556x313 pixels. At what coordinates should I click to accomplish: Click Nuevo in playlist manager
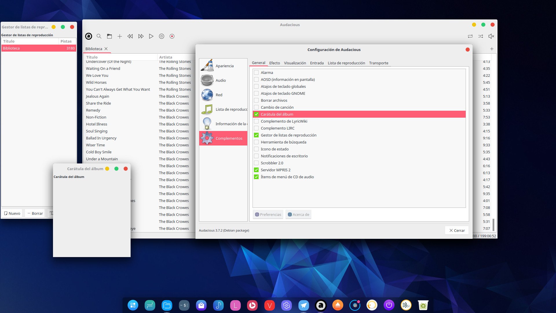pyautogui.click(x=12, y=213)
